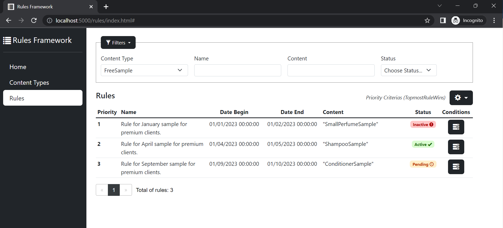Click the Active status badge

[x=423, y=144]
